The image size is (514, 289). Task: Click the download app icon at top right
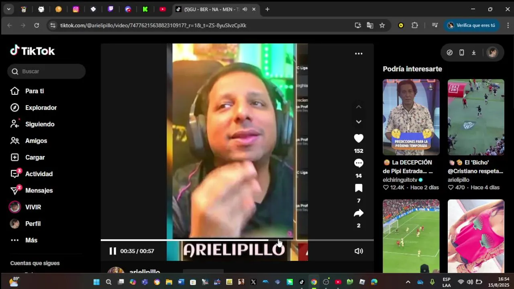pyautogui.click(x=474, y=53)
